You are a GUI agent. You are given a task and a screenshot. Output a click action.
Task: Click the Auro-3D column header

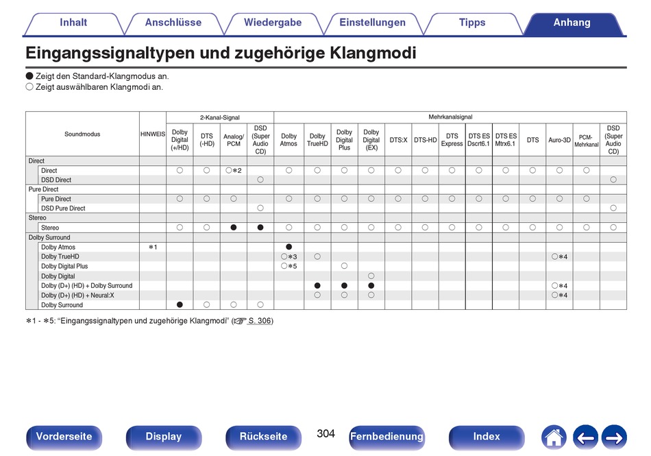tap(559, 140)
